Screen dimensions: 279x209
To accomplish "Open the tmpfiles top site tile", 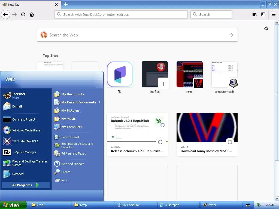I will (155, 77).
